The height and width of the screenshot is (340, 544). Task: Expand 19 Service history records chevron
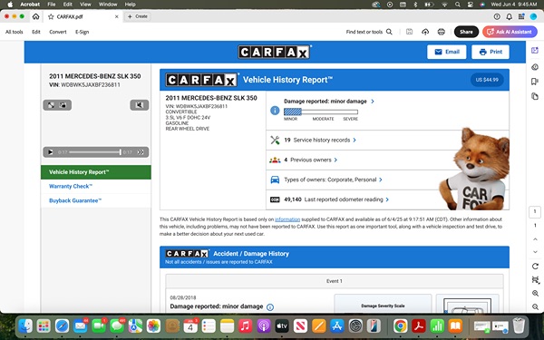point(355,141)
